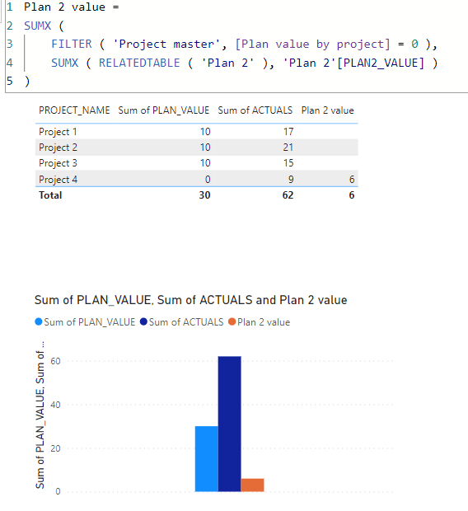Click the actuals value 15 for Project 3
This screenshot has height=511, width=468.
pyautogui.click(x=288, y=163)
